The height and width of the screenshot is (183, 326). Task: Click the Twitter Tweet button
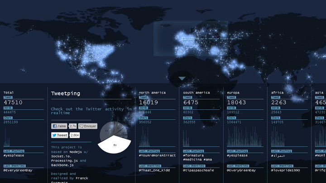pyautogui.click(x=60, y=135)
